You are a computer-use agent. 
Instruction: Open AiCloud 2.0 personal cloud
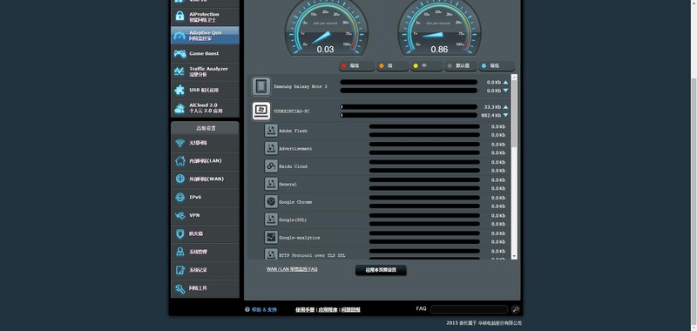pos(205,108)
